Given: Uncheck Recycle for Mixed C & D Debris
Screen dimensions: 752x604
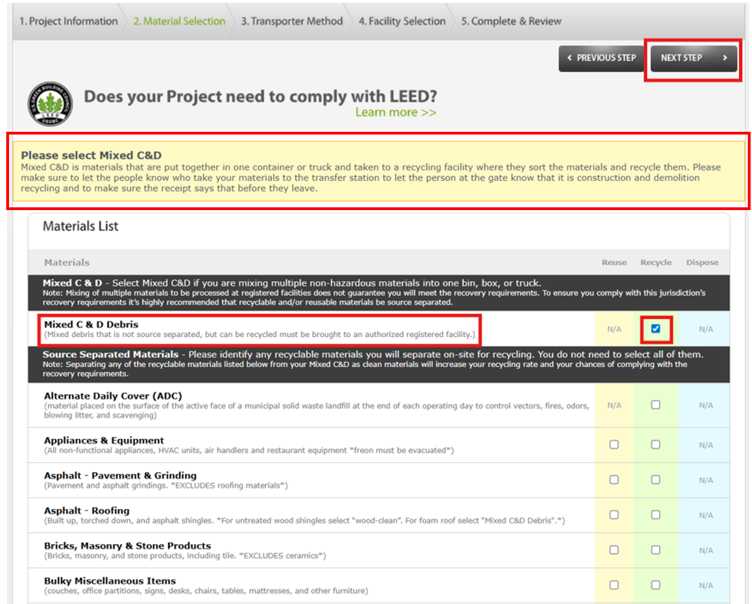Looking at the screenshot, I should (656, 329).
